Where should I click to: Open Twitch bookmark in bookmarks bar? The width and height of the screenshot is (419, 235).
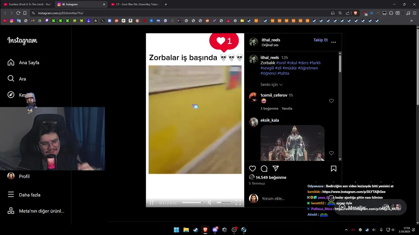(x=47, y=21)
